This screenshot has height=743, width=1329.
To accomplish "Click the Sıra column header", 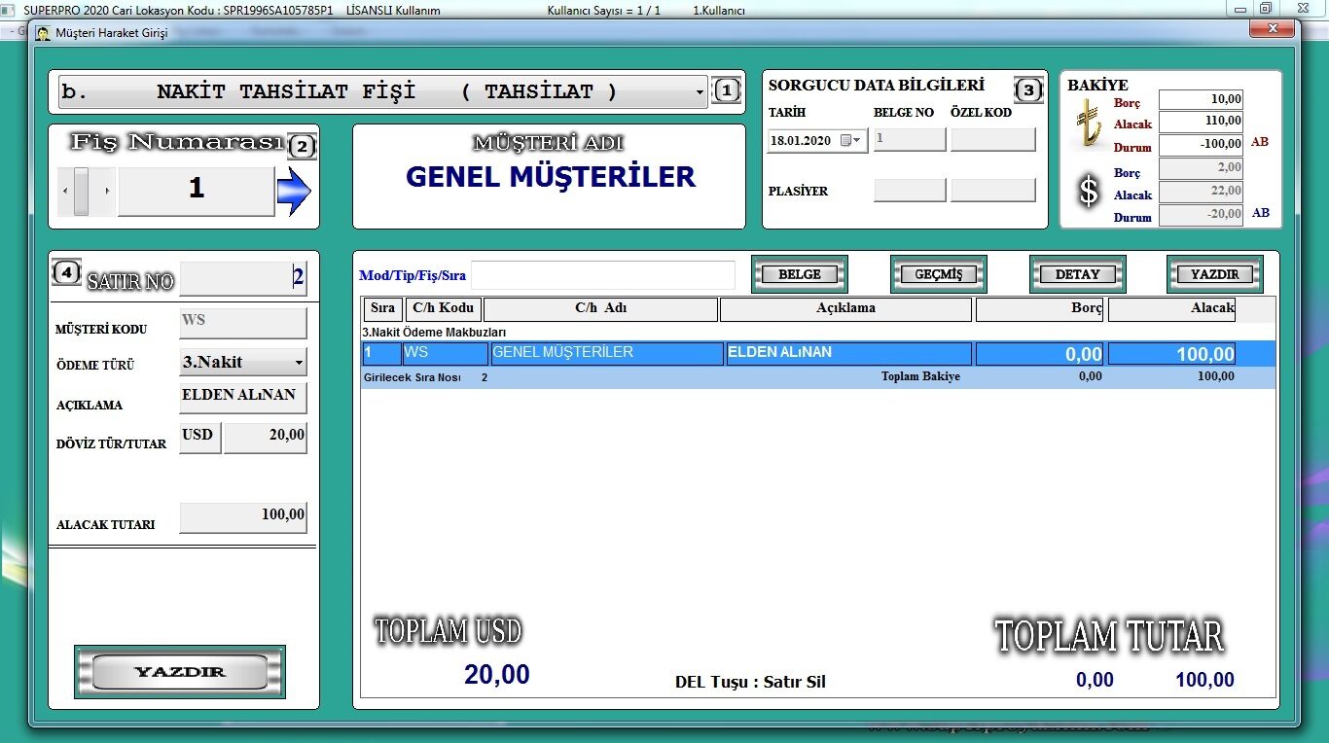I will [x=382, y=309].
